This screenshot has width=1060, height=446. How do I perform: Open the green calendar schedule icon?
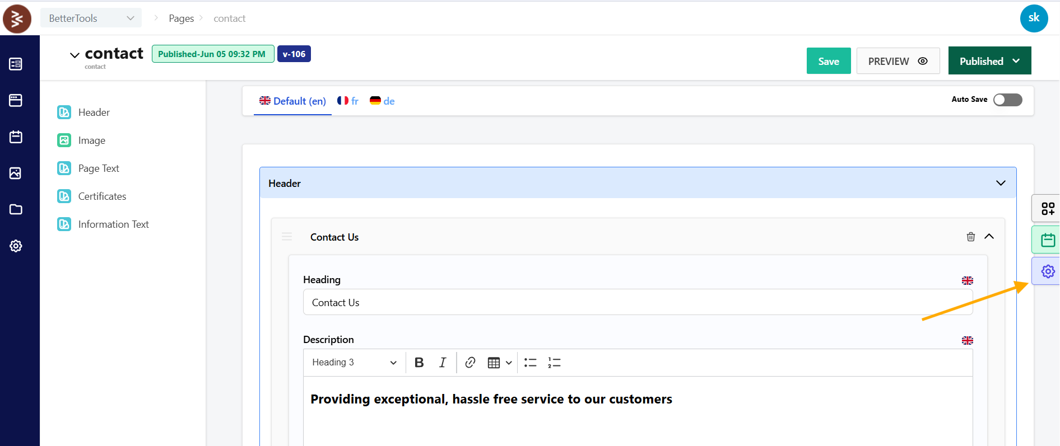[1047, 240]
